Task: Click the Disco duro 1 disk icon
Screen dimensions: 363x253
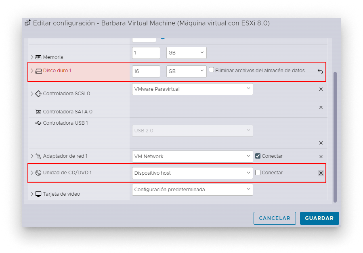Action: 38,71
